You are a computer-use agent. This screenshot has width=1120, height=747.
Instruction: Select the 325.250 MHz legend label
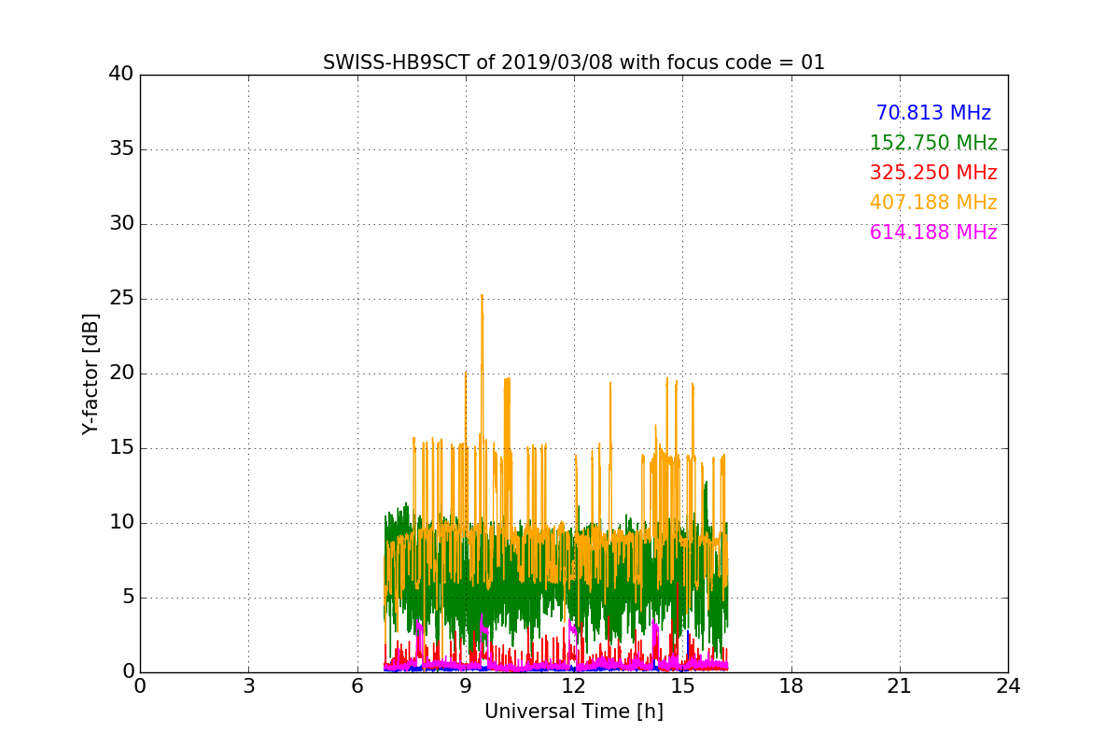pyautogui.click(x=933, y=173)
